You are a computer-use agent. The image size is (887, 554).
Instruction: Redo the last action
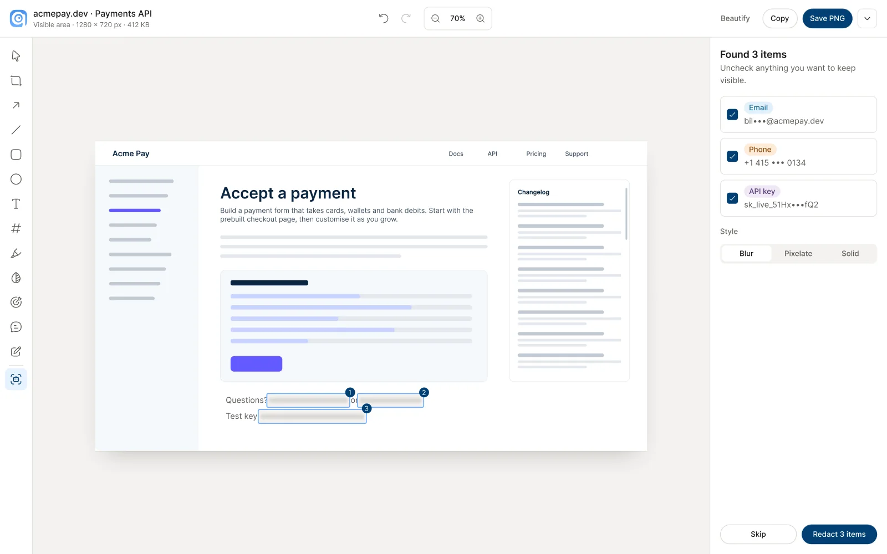[406, 18]
